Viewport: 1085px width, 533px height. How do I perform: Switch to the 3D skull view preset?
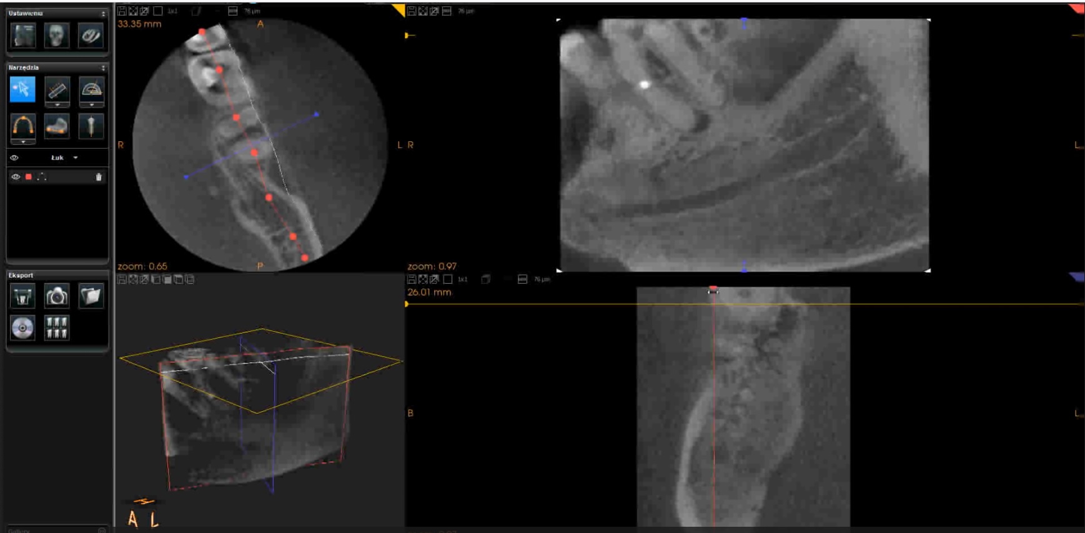point(57,36)
